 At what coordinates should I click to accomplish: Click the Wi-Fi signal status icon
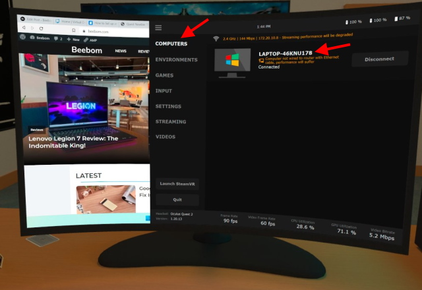click(x=216, y=39)
